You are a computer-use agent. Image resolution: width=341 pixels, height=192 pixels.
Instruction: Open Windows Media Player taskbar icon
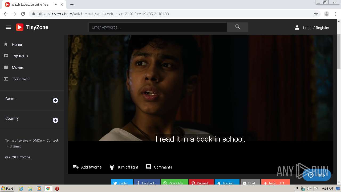39,189
